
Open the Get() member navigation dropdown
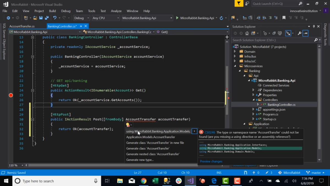point(192,32)
